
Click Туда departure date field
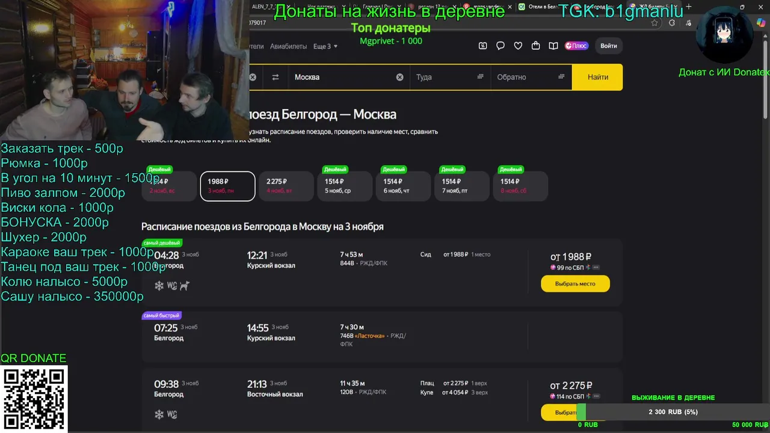pos(450,77)
